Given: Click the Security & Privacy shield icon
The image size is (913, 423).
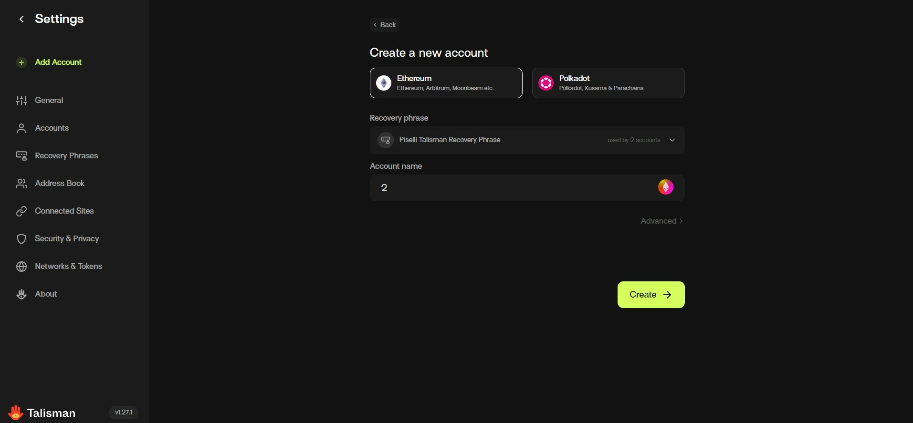Looking at the screenshot, I should tap(21, 239).
